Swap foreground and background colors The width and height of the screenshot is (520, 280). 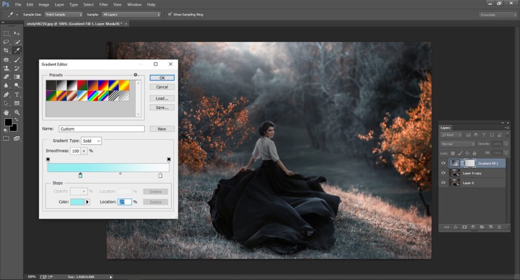point(16,119)
